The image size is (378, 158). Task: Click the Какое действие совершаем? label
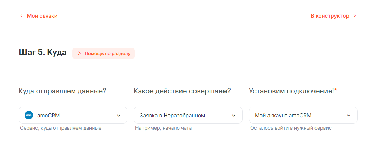pyautogui.click(x=182, y=91)
